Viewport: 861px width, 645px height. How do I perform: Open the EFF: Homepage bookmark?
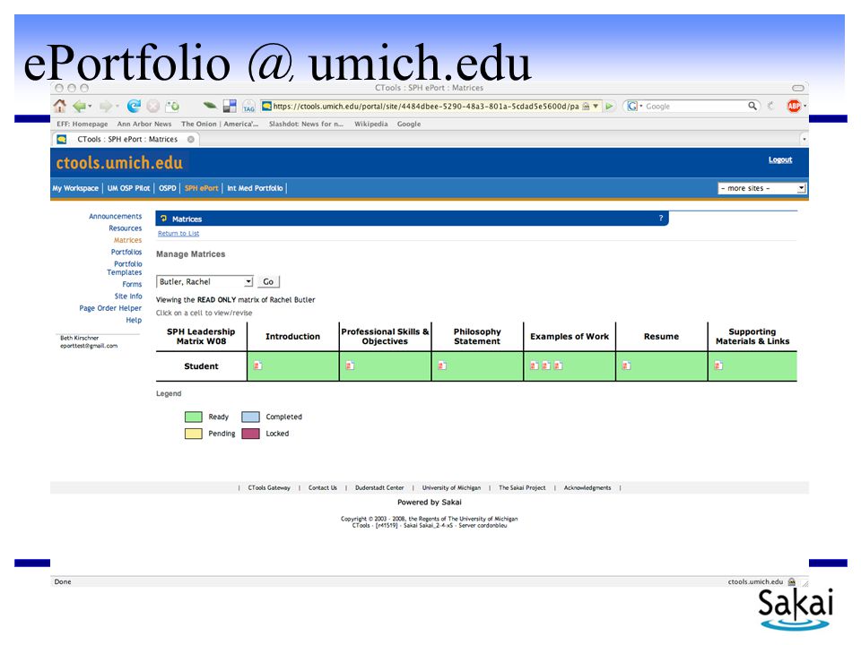pyautogui.click(x=83, y=124)
